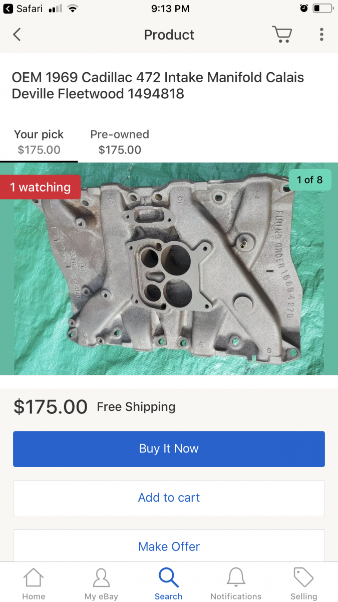
Task: Select the Your pick $175.00 tab
Action: [39, 142]
